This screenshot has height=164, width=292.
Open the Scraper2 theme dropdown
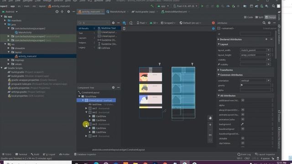tap(168, 23)
